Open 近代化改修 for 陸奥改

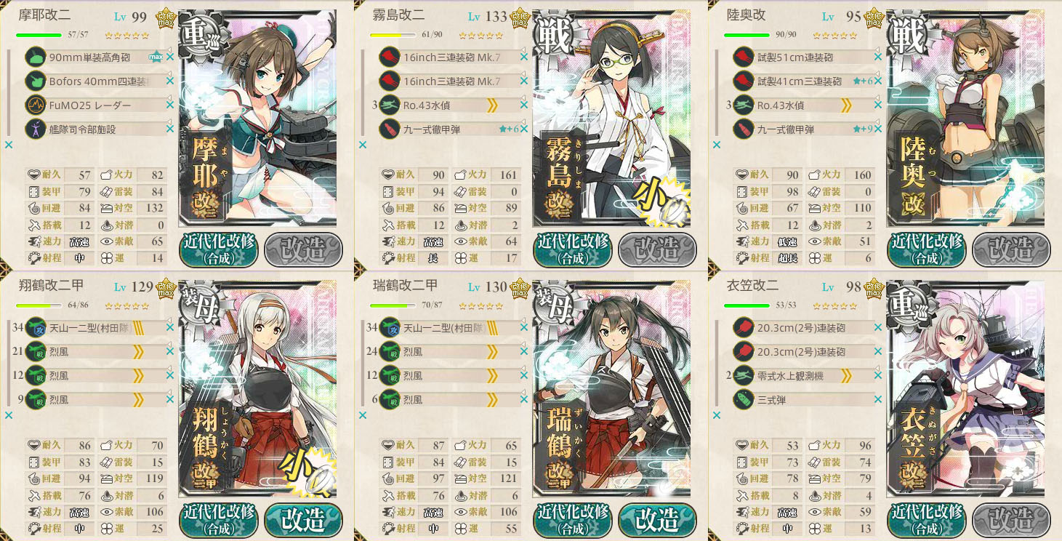(x=926, y=249)
